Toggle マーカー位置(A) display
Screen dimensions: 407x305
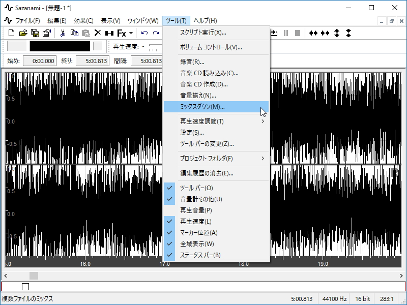(216, 233)
